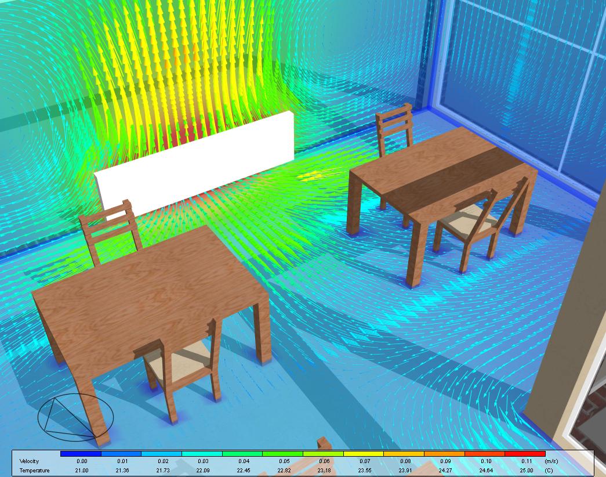606x477 pixels.
Task: Click the view orientation compass gizmo
Action: pos(68,416)
